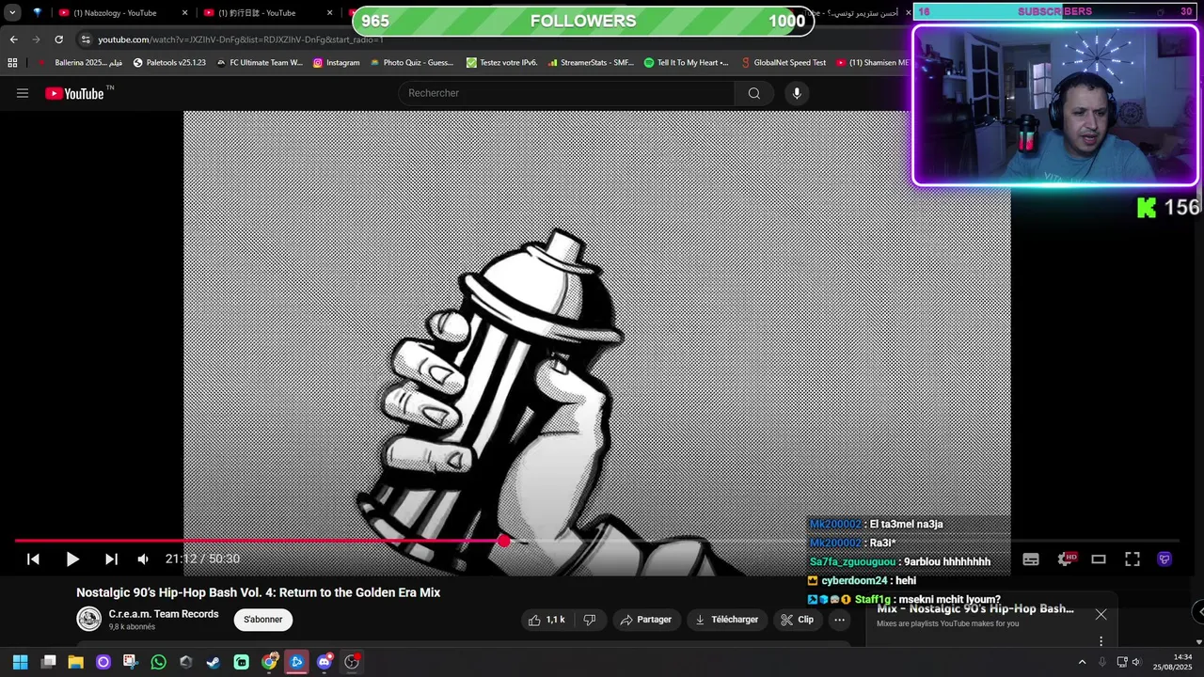
Task: Enter fullscreen mode
Action: coord(1133,559)
